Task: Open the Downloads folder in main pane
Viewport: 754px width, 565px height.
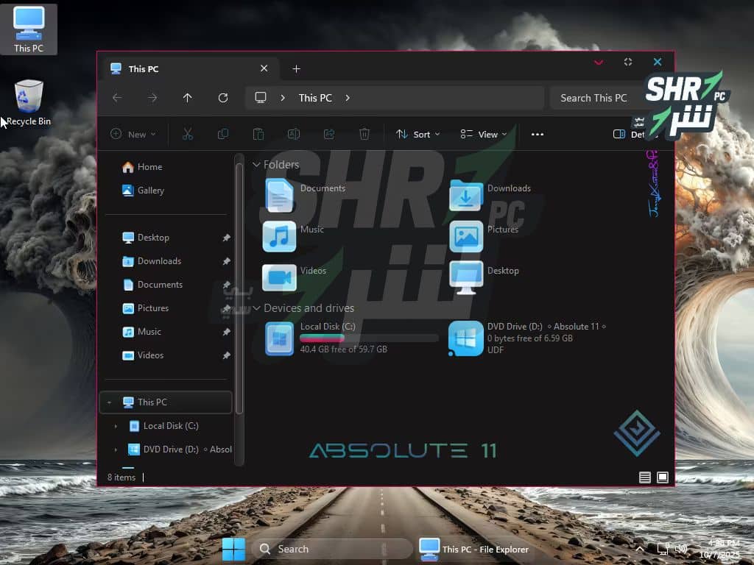Action: 466,195
